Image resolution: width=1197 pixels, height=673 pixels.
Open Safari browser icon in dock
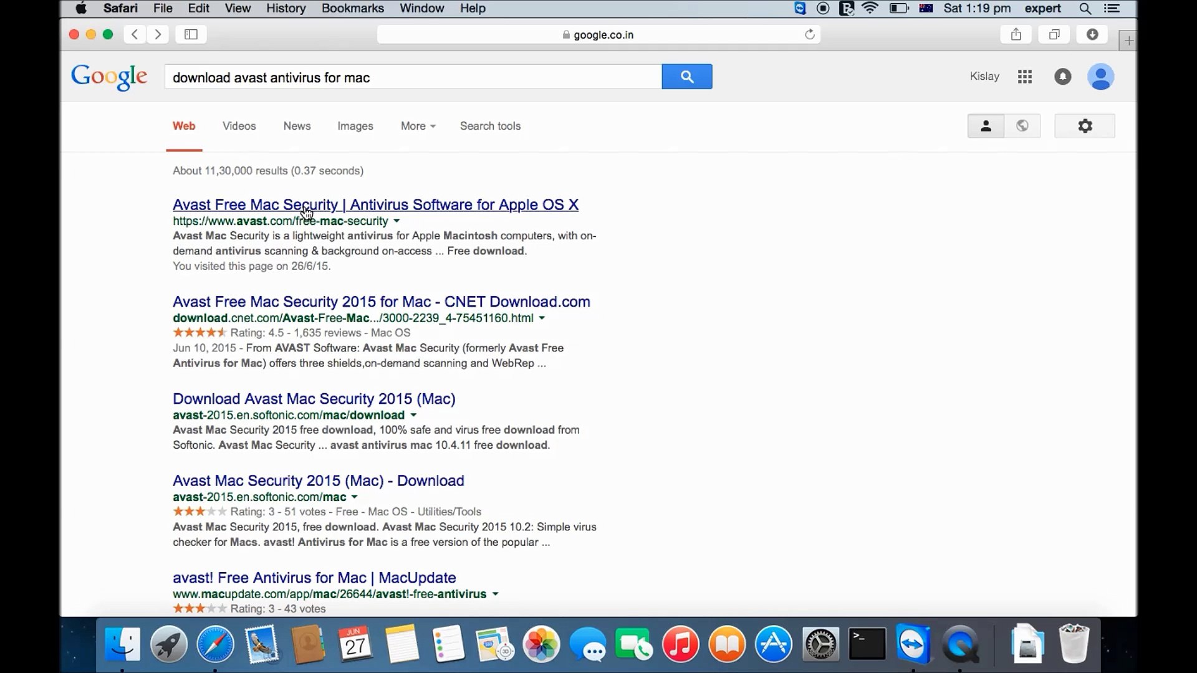[215, 644]
